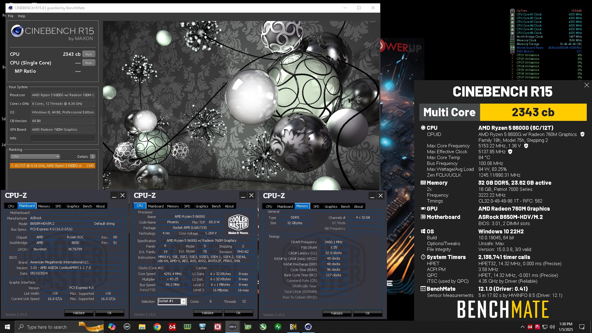The width and height of the screenshot is (592, 333).
Task: Open the volume tray icon
Action: click(552, 327)
